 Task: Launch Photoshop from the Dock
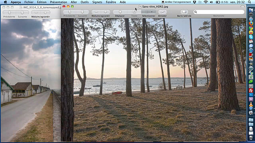click(251, 95)
